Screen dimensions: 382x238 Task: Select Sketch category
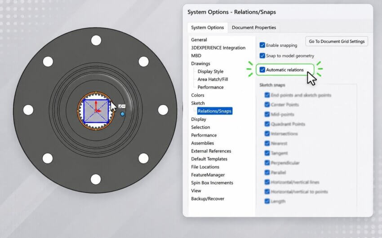(x=198, y=103)
